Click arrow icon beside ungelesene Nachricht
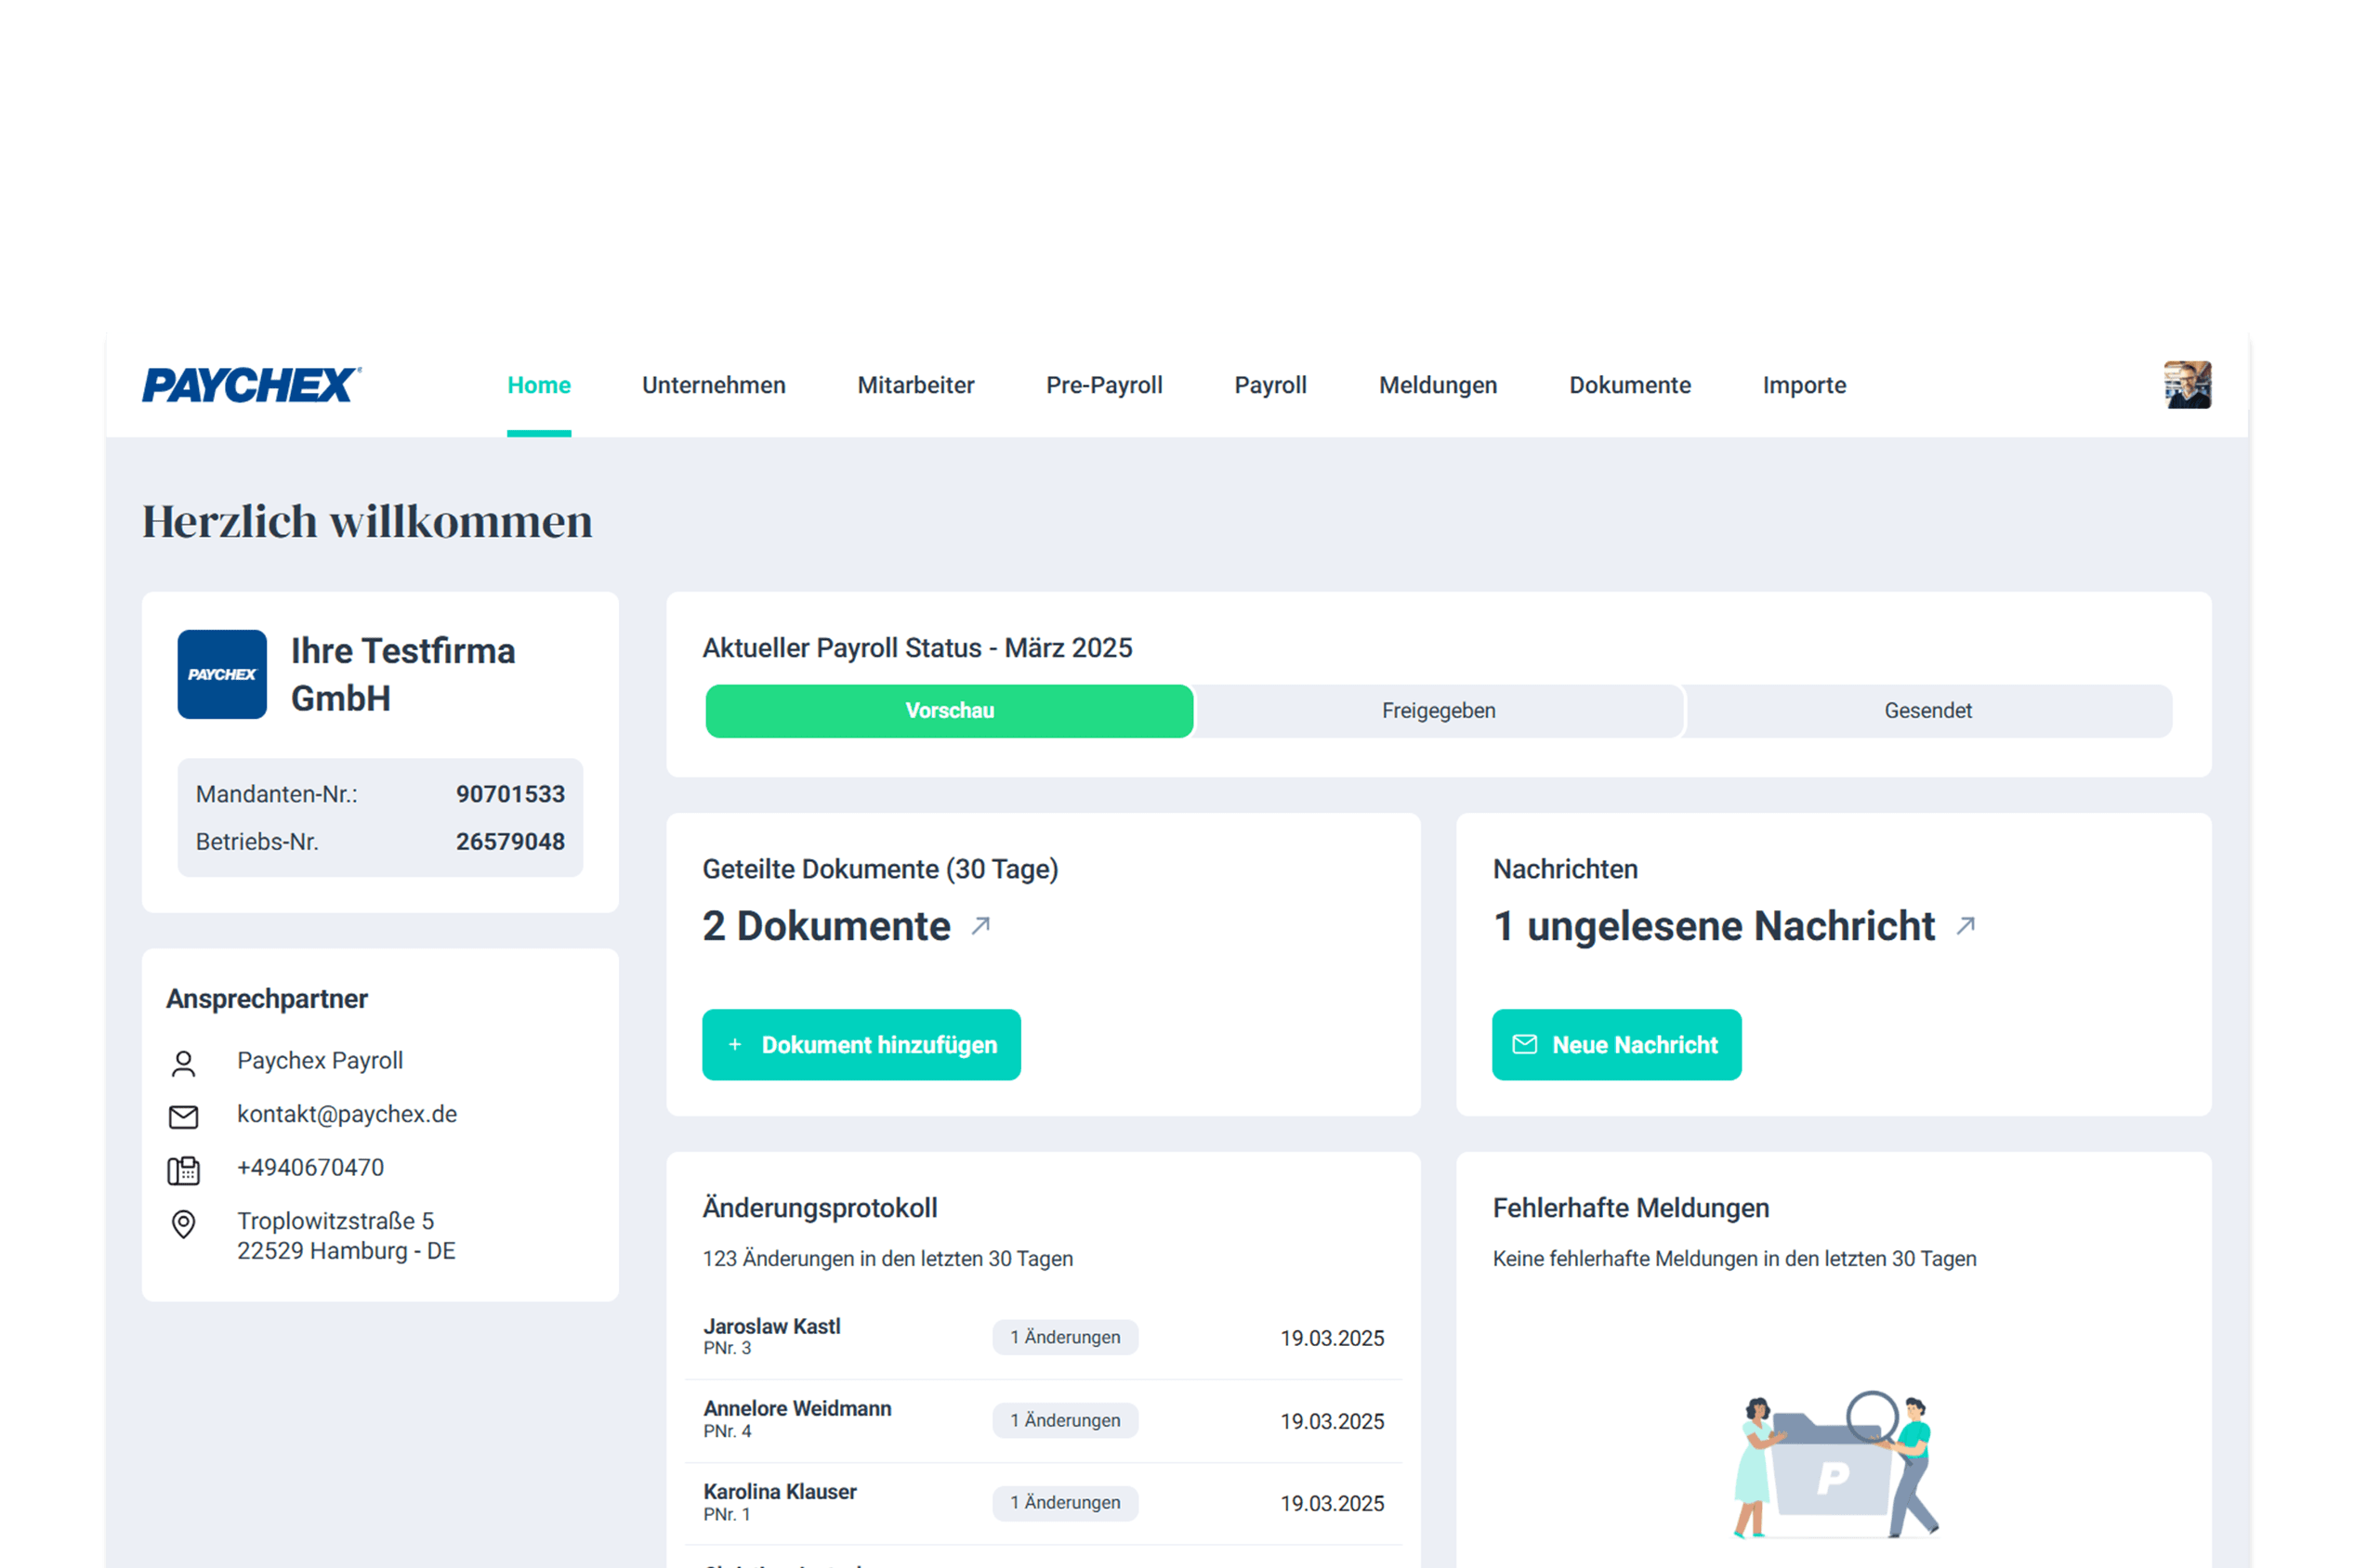This screenshot has width=2354, height=1568. [1966, 926]
